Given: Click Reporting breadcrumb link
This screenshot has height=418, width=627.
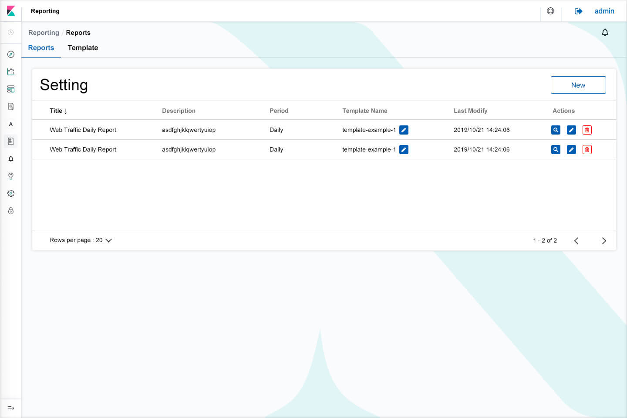Looking at the screenshot, I should [x=44, y=33].
